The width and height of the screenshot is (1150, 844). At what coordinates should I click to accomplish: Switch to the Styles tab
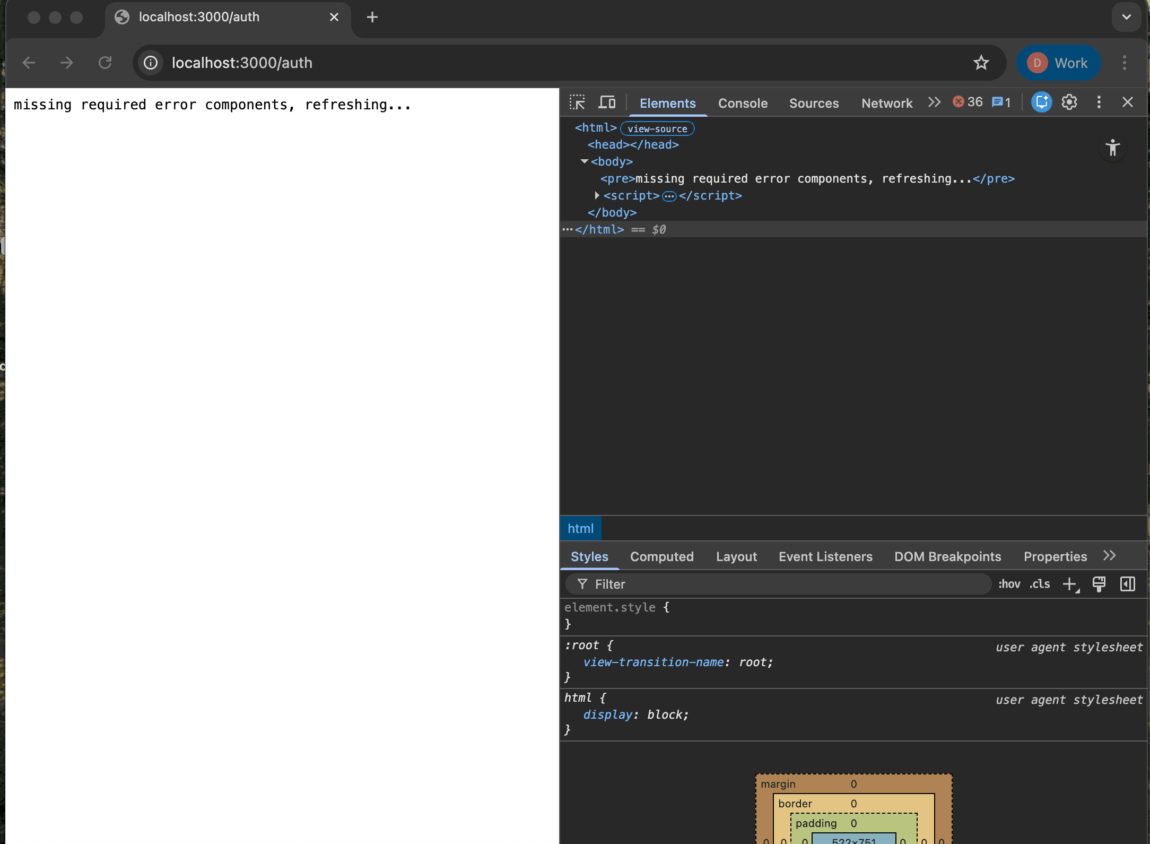tap(589, 556)
